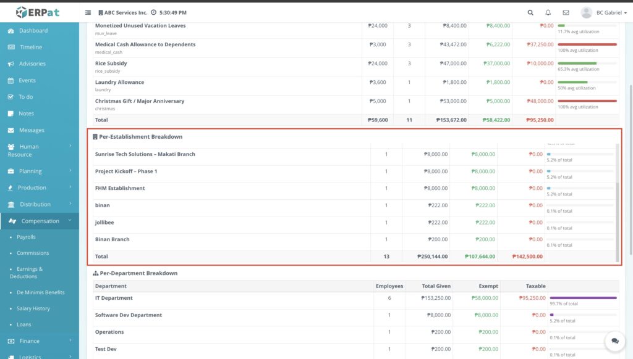Open the mail envelope icon in header

click(566, 12)
